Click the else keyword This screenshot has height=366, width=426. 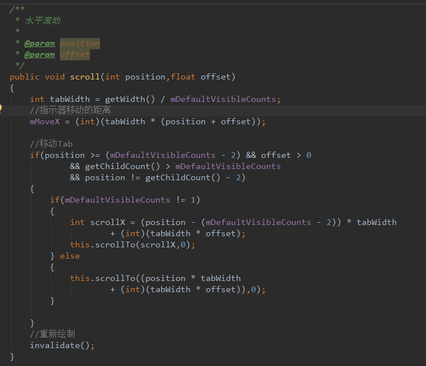coord(70,256)
